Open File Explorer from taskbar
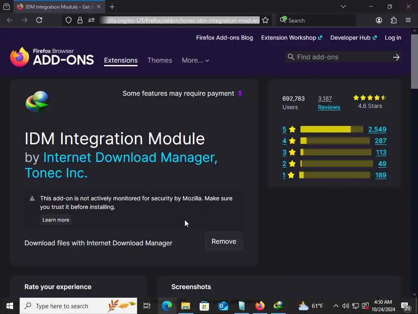 pyautogui.click(x=186, y=306)
